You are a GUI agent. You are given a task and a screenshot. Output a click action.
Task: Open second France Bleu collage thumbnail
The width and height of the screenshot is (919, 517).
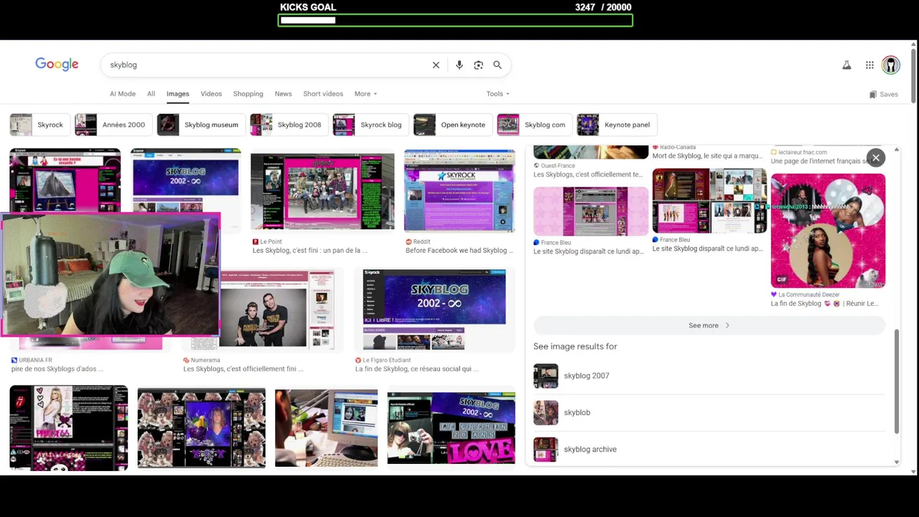click(709, 201)
